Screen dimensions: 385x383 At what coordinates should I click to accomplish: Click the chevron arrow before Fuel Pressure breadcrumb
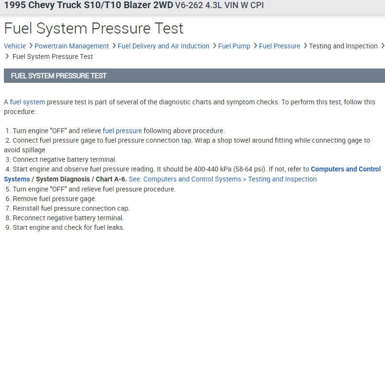tap(255, 46)
